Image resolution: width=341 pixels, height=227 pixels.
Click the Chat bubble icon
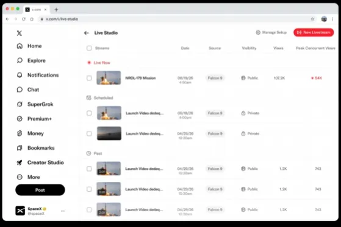(x=20, y=89)
